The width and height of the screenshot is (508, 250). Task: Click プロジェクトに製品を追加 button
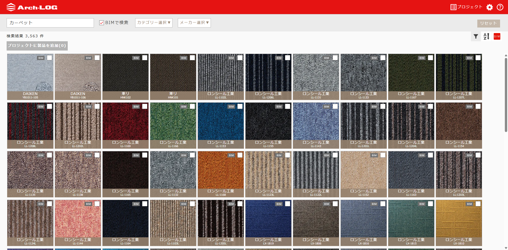click(x=37, y=46)
